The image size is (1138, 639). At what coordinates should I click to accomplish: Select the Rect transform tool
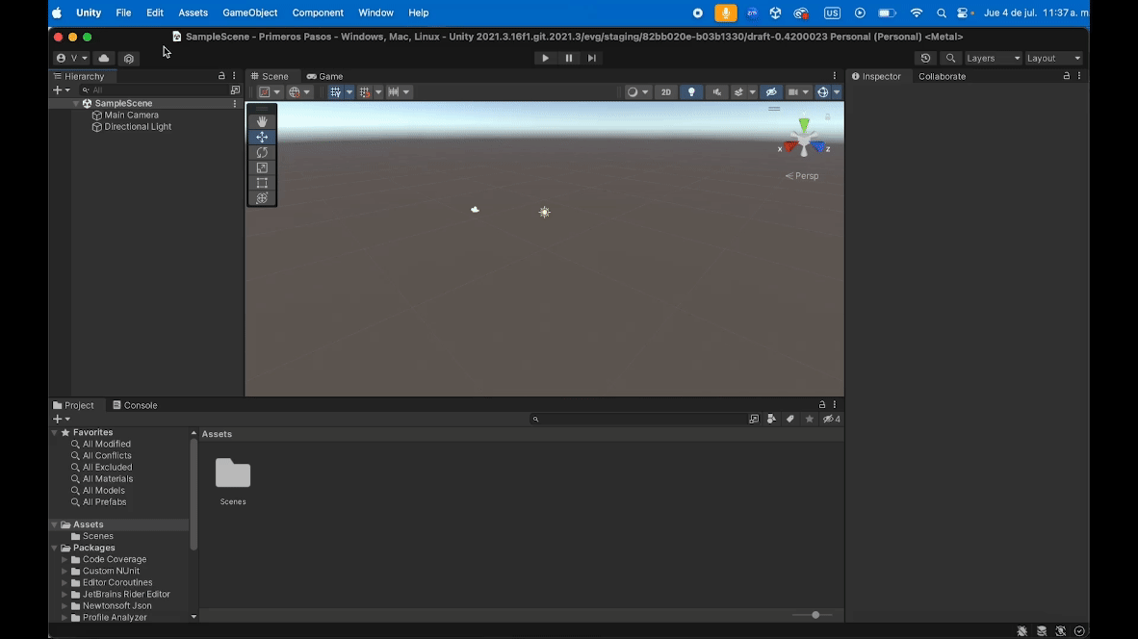tap(262, 183)
